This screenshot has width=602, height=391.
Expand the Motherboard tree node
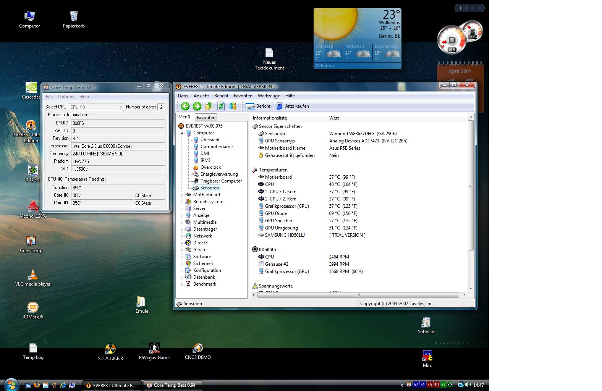182,195
